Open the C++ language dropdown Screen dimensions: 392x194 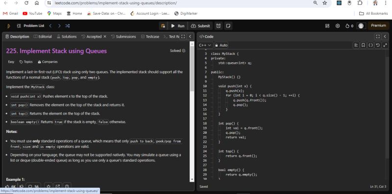[x=205, y=45]
